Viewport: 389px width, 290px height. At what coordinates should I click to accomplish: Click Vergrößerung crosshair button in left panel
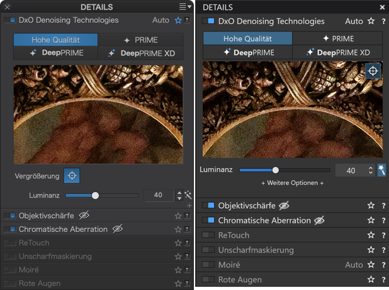click(72, 176)
